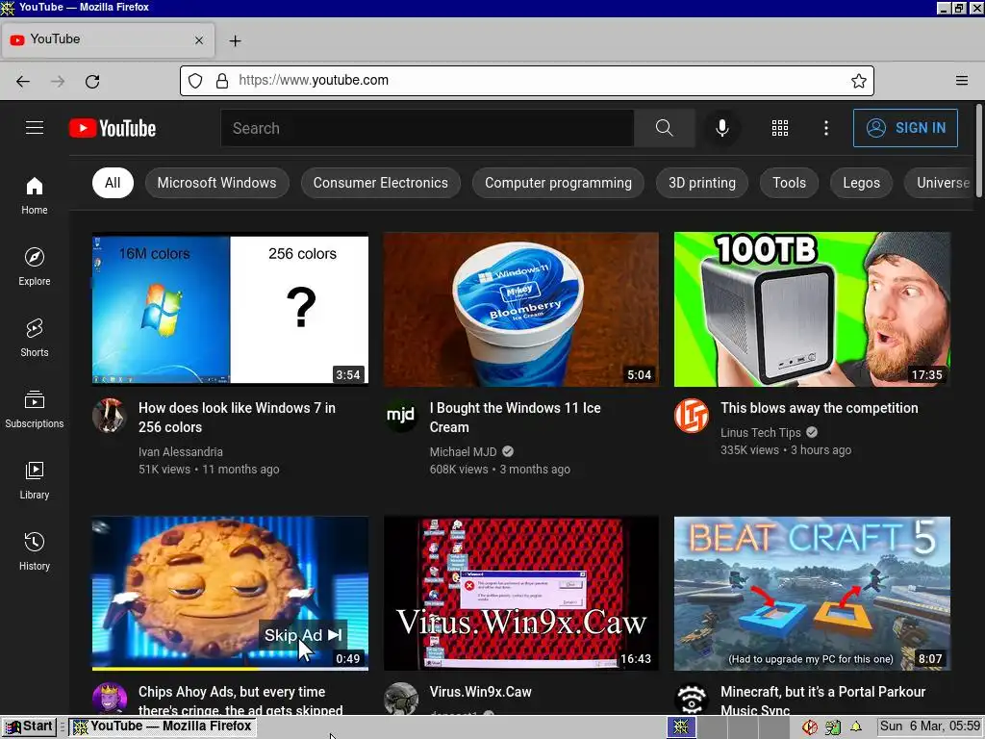
Task: Open 'This blows away the competition' title
Action: click(x=820, y=408)
